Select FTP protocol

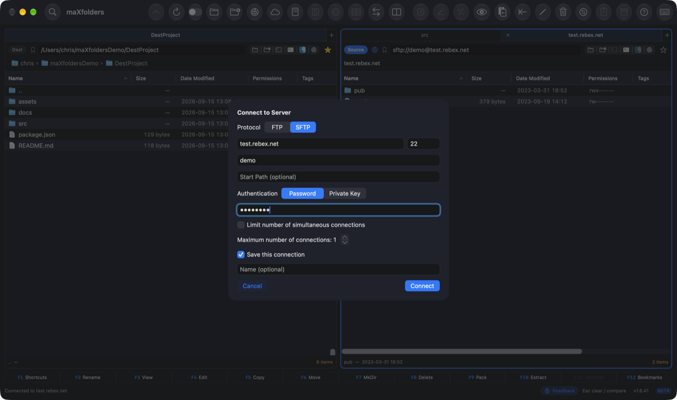277,127
